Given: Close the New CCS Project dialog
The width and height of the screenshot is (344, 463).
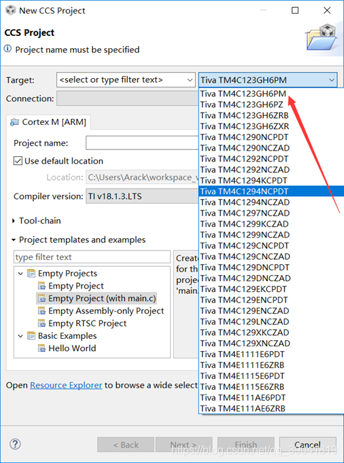Looking at the screenshot, I should click(327, 11).
